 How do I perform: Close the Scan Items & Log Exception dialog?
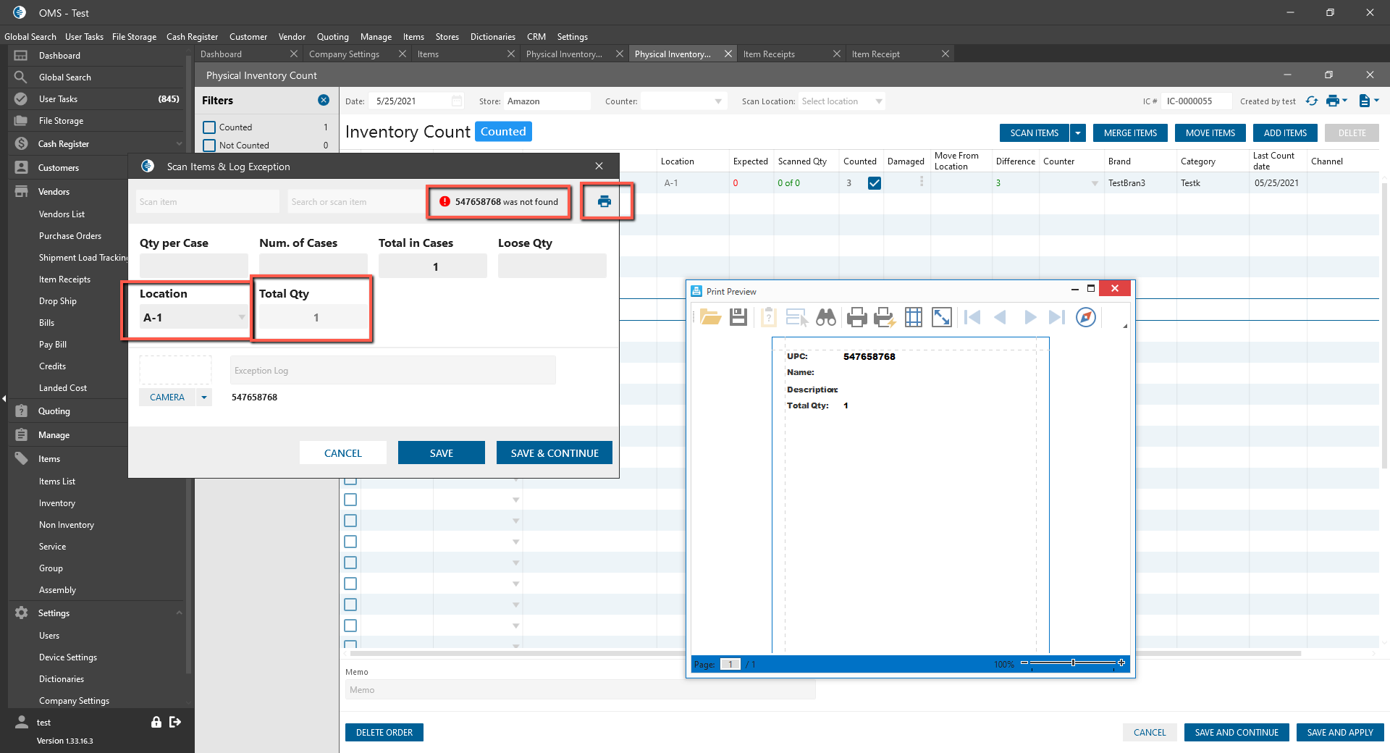click(599, 166)
